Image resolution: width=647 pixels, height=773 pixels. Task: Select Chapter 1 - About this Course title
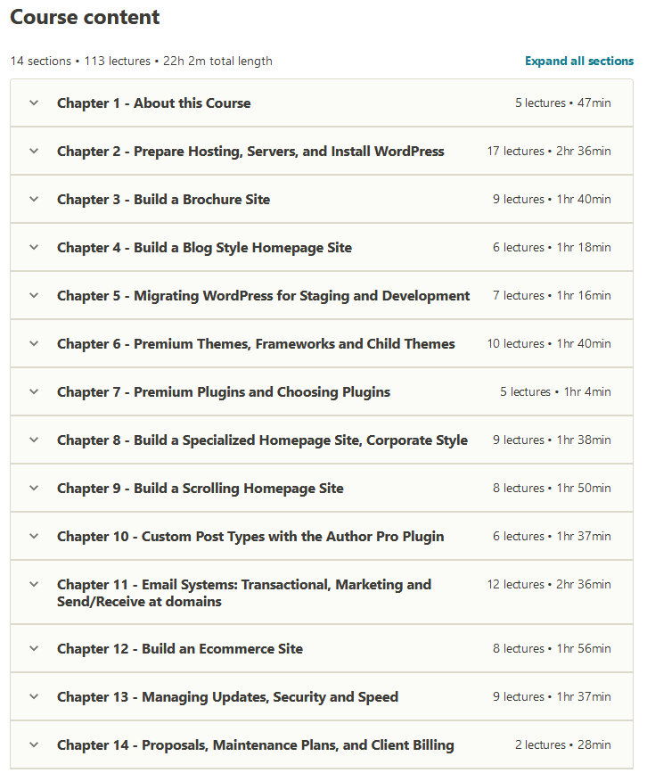[153, 103]
